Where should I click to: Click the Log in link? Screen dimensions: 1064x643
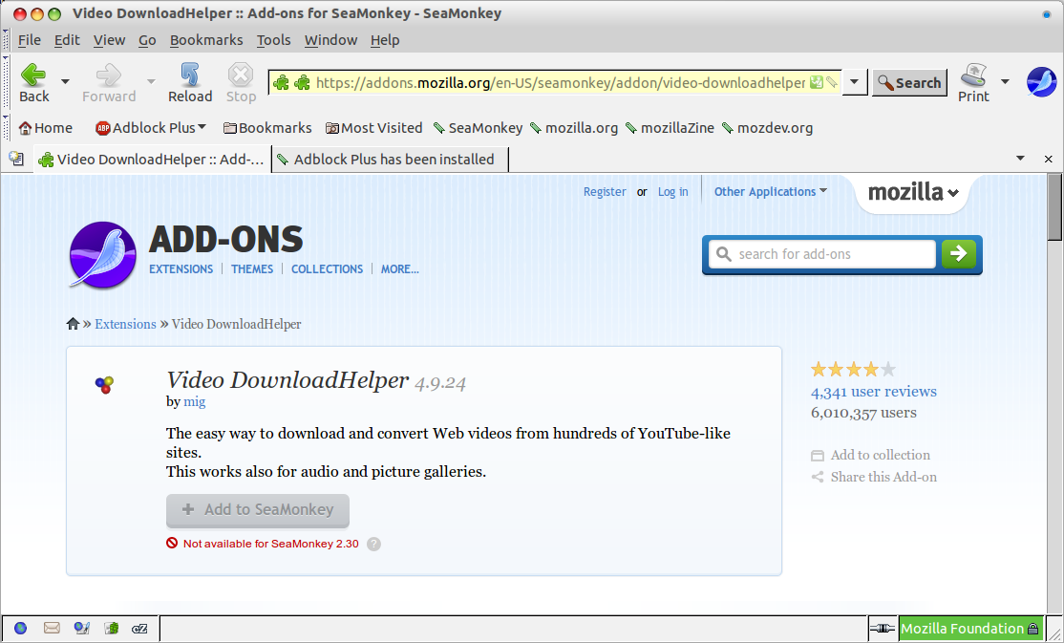point(672,191)
